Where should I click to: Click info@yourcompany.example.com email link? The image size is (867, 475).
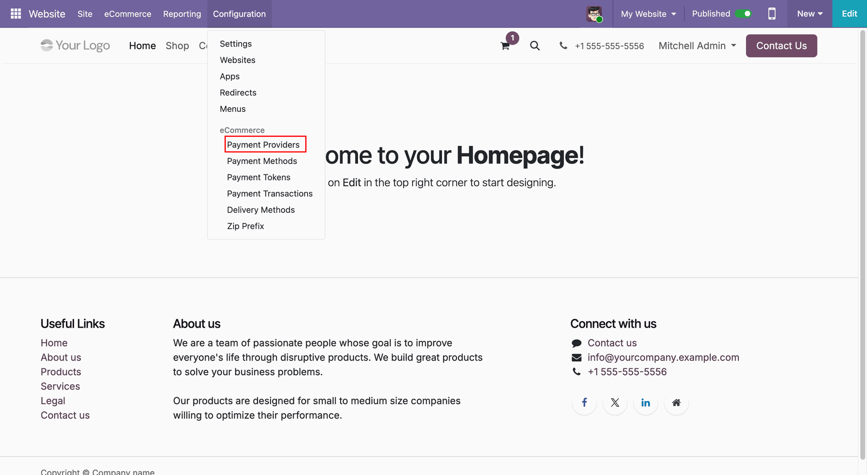[663, 357]
